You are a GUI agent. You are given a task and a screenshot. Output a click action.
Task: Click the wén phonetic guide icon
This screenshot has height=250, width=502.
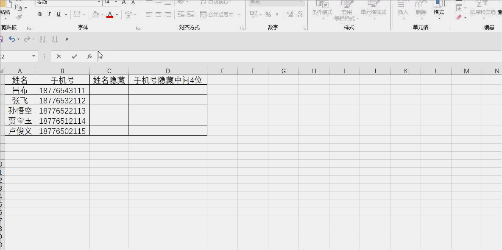(x=128, y=14)
